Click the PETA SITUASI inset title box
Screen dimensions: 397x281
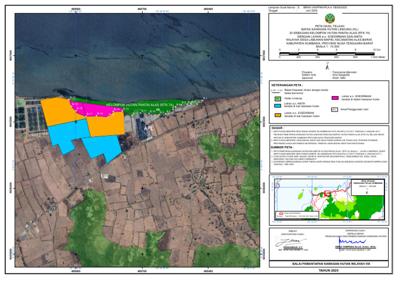(x=368, y=187)
